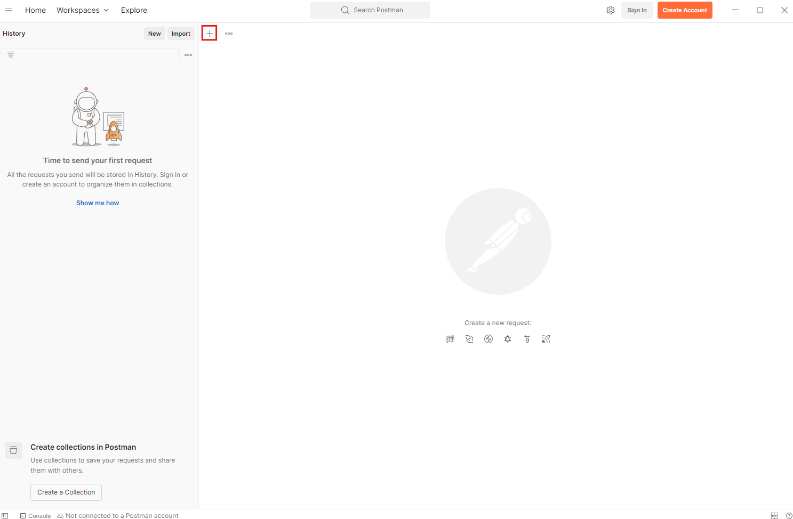Close the Postman window

[784, 10]
